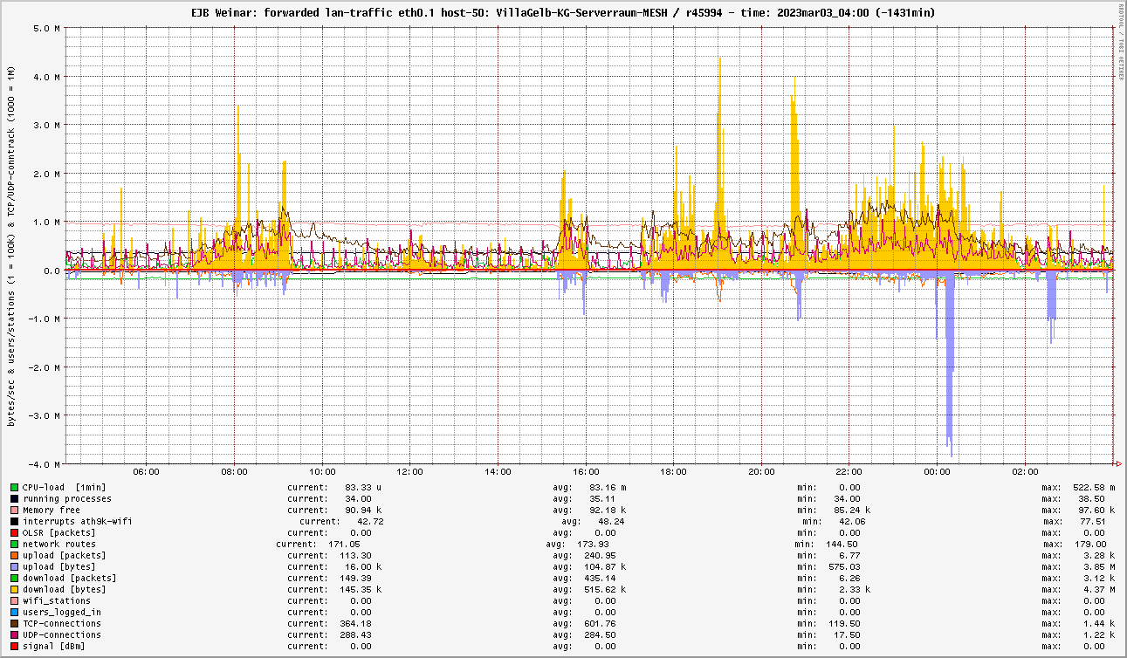Click the green download [packets] legend swatch
The width and height of the screenshot is (1127, 658).
click(x=14, y=578)
